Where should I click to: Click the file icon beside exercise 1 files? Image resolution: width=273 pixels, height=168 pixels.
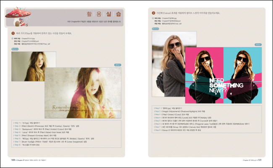point(13,38)
